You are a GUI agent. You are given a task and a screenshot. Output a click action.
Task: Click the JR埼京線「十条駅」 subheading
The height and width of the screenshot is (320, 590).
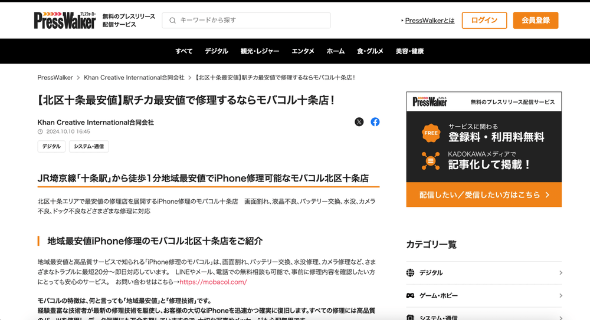pos(203,178)
